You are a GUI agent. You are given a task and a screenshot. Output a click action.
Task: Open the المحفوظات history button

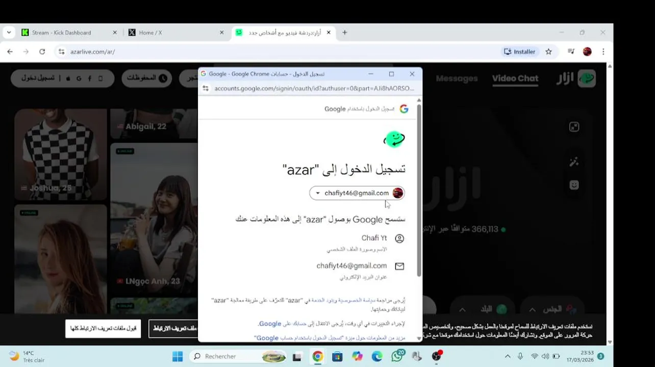click(146, 78)
